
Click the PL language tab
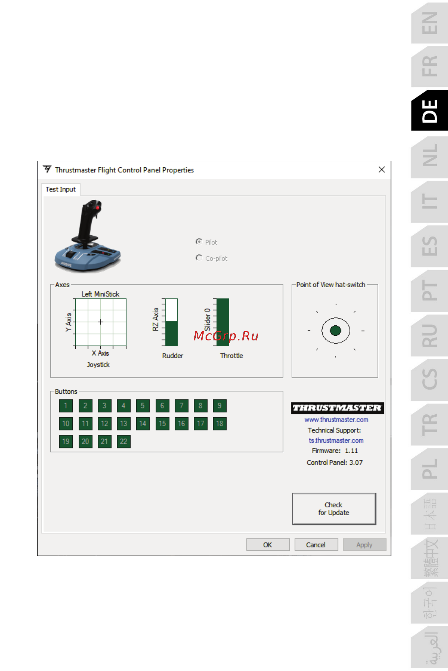(x=429, y=469)
